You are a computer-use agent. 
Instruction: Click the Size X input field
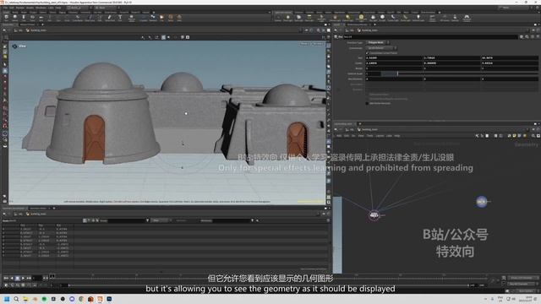click(394, 58)
